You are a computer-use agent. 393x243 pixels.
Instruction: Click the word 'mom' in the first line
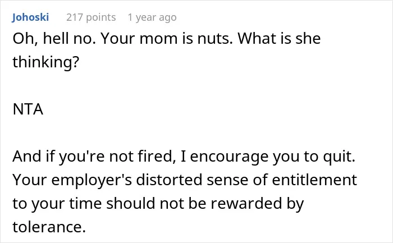tap(158, 40)
